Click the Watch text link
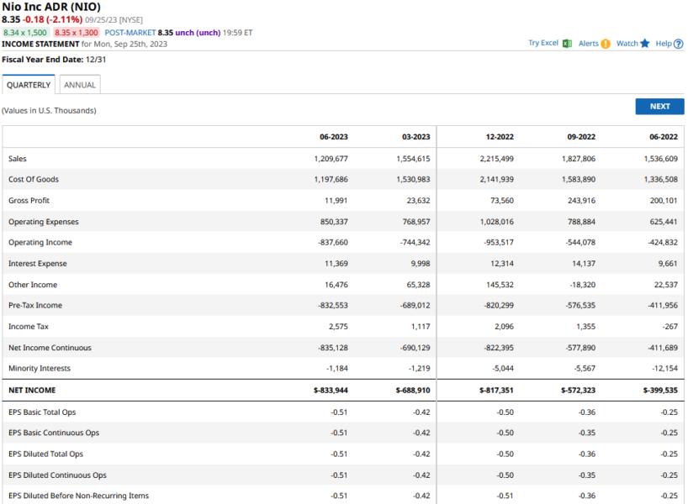The width and height of the screenshot is (688, 504). point(627,44)
